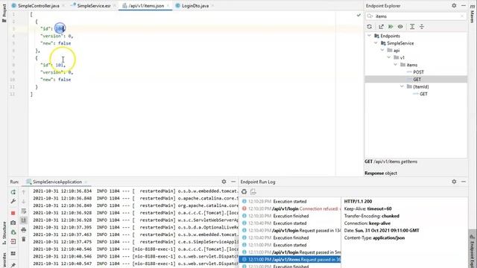
Task: Clear the items search field
Action: pos(462,16)
